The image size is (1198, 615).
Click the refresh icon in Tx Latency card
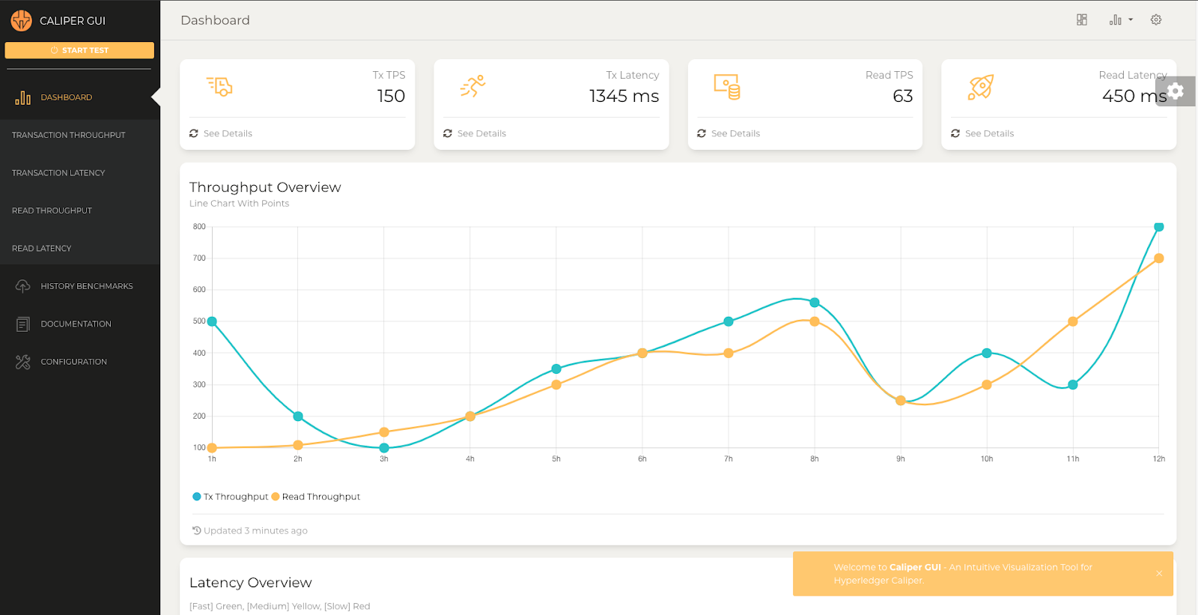click(x=448, y=133)
